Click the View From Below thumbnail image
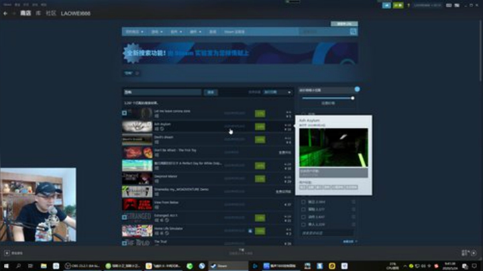 click(137, 205)
